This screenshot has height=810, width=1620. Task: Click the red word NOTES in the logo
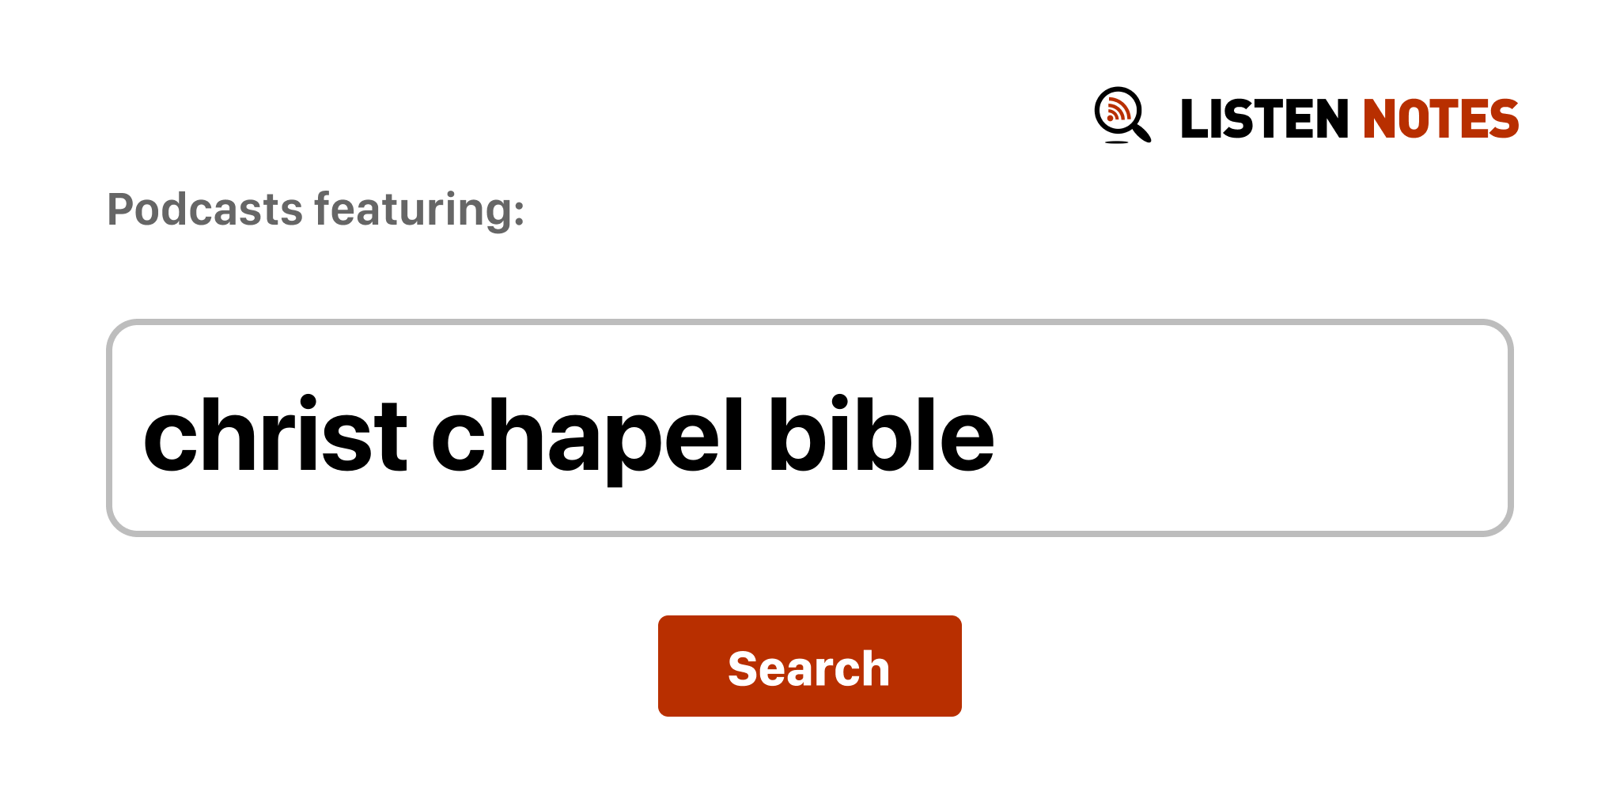pos(1440,119)
